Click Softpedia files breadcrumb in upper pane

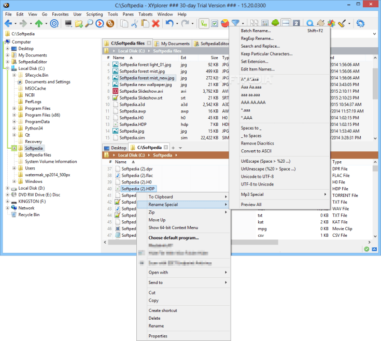pyautogui.click(x=167, y=51)
